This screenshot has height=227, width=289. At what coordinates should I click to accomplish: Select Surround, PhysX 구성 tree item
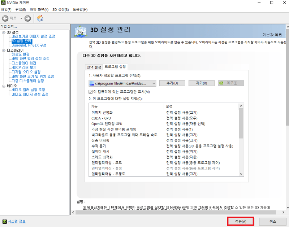pos(29,45)
